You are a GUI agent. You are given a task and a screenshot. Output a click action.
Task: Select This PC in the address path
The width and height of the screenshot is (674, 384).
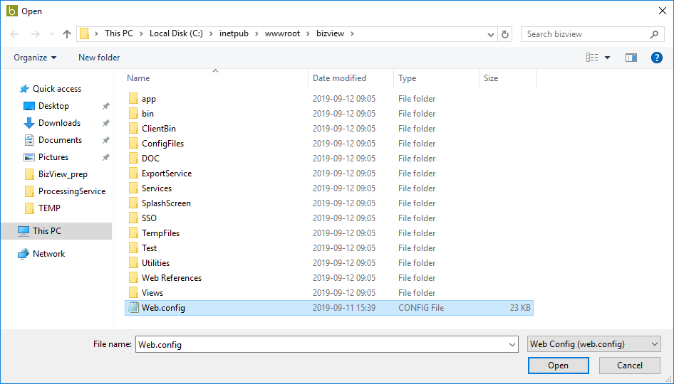[x=119, y=33]
